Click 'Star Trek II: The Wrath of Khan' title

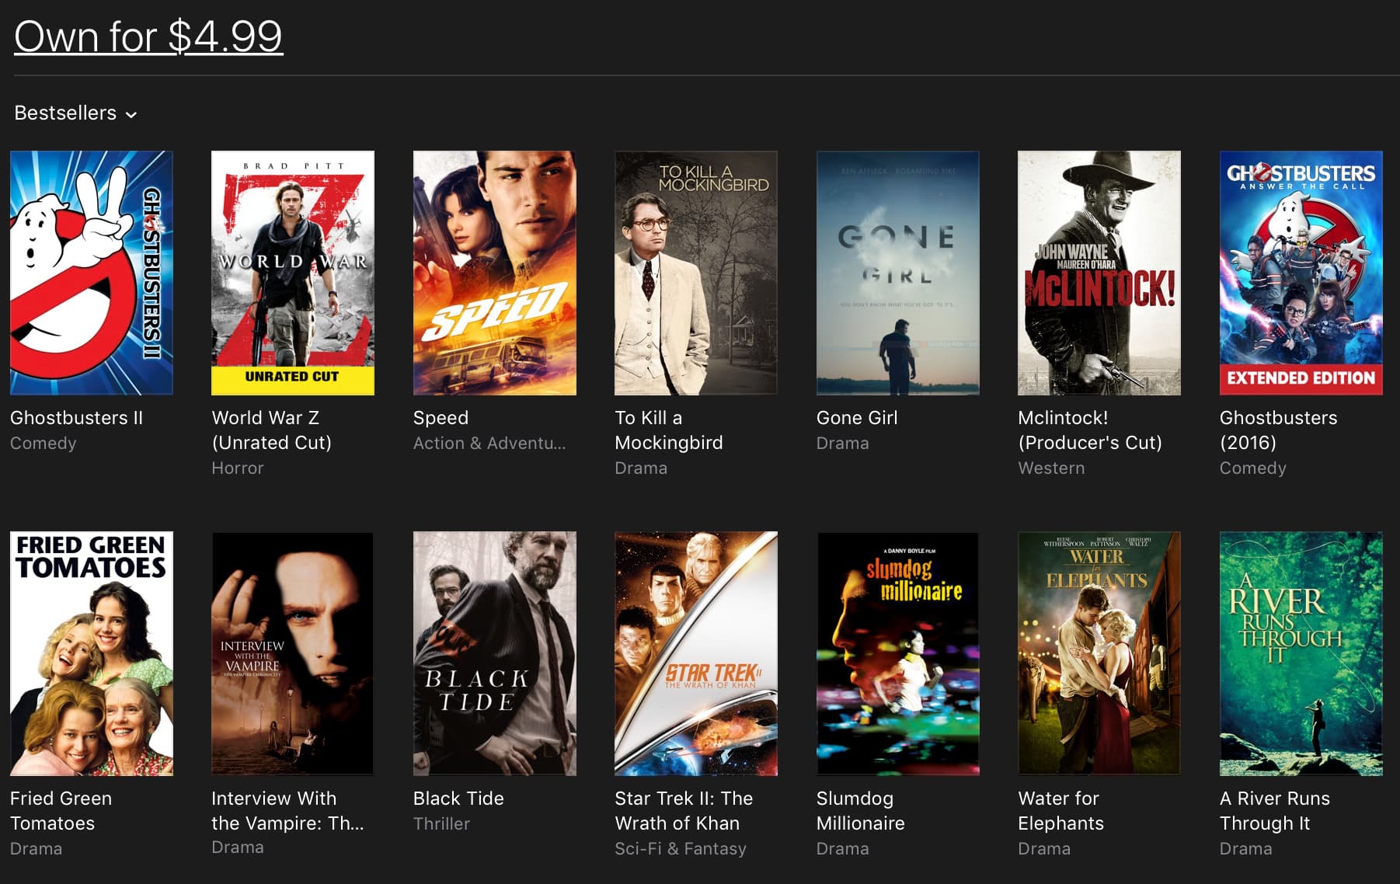click(684, 811)
